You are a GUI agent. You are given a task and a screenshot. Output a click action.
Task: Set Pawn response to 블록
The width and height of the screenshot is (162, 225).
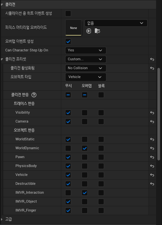[x=101, y=157]
